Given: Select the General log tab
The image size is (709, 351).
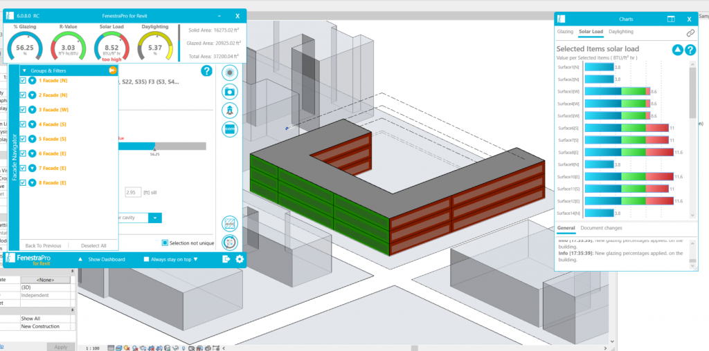Looking at the screenshot, I should tap(566, 228).
